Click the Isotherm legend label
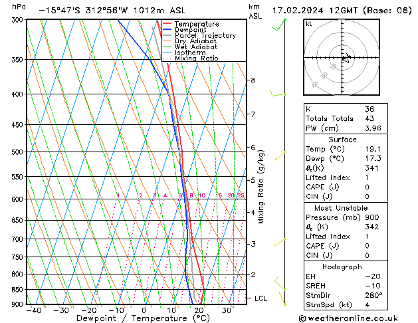This screenshot has width=418, height=323. [x=190, y=53]
